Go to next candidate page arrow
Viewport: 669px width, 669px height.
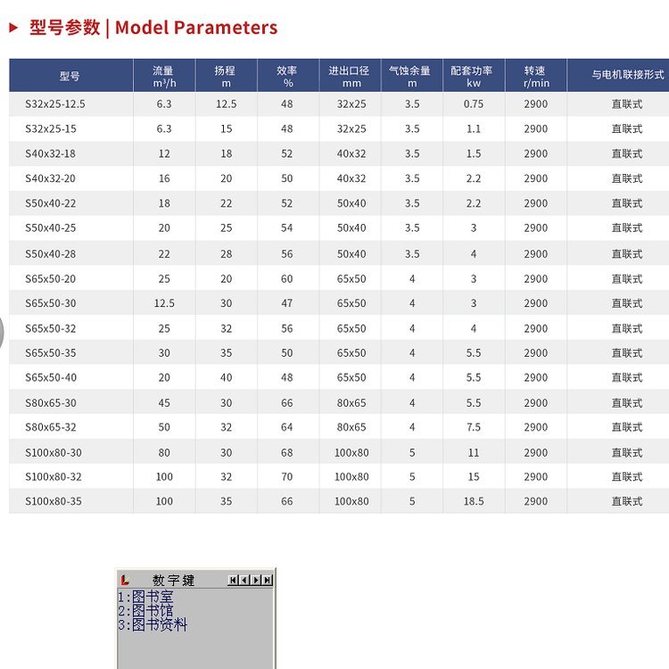[256, 581]
